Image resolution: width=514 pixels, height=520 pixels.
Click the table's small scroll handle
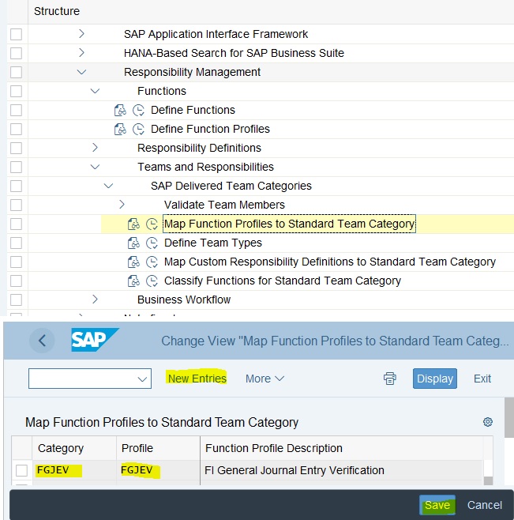coord(488,480)
